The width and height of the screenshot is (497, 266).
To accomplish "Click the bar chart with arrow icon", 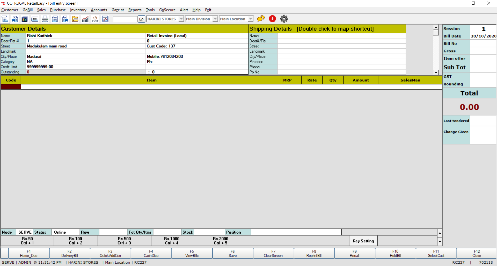I will 85,19.
